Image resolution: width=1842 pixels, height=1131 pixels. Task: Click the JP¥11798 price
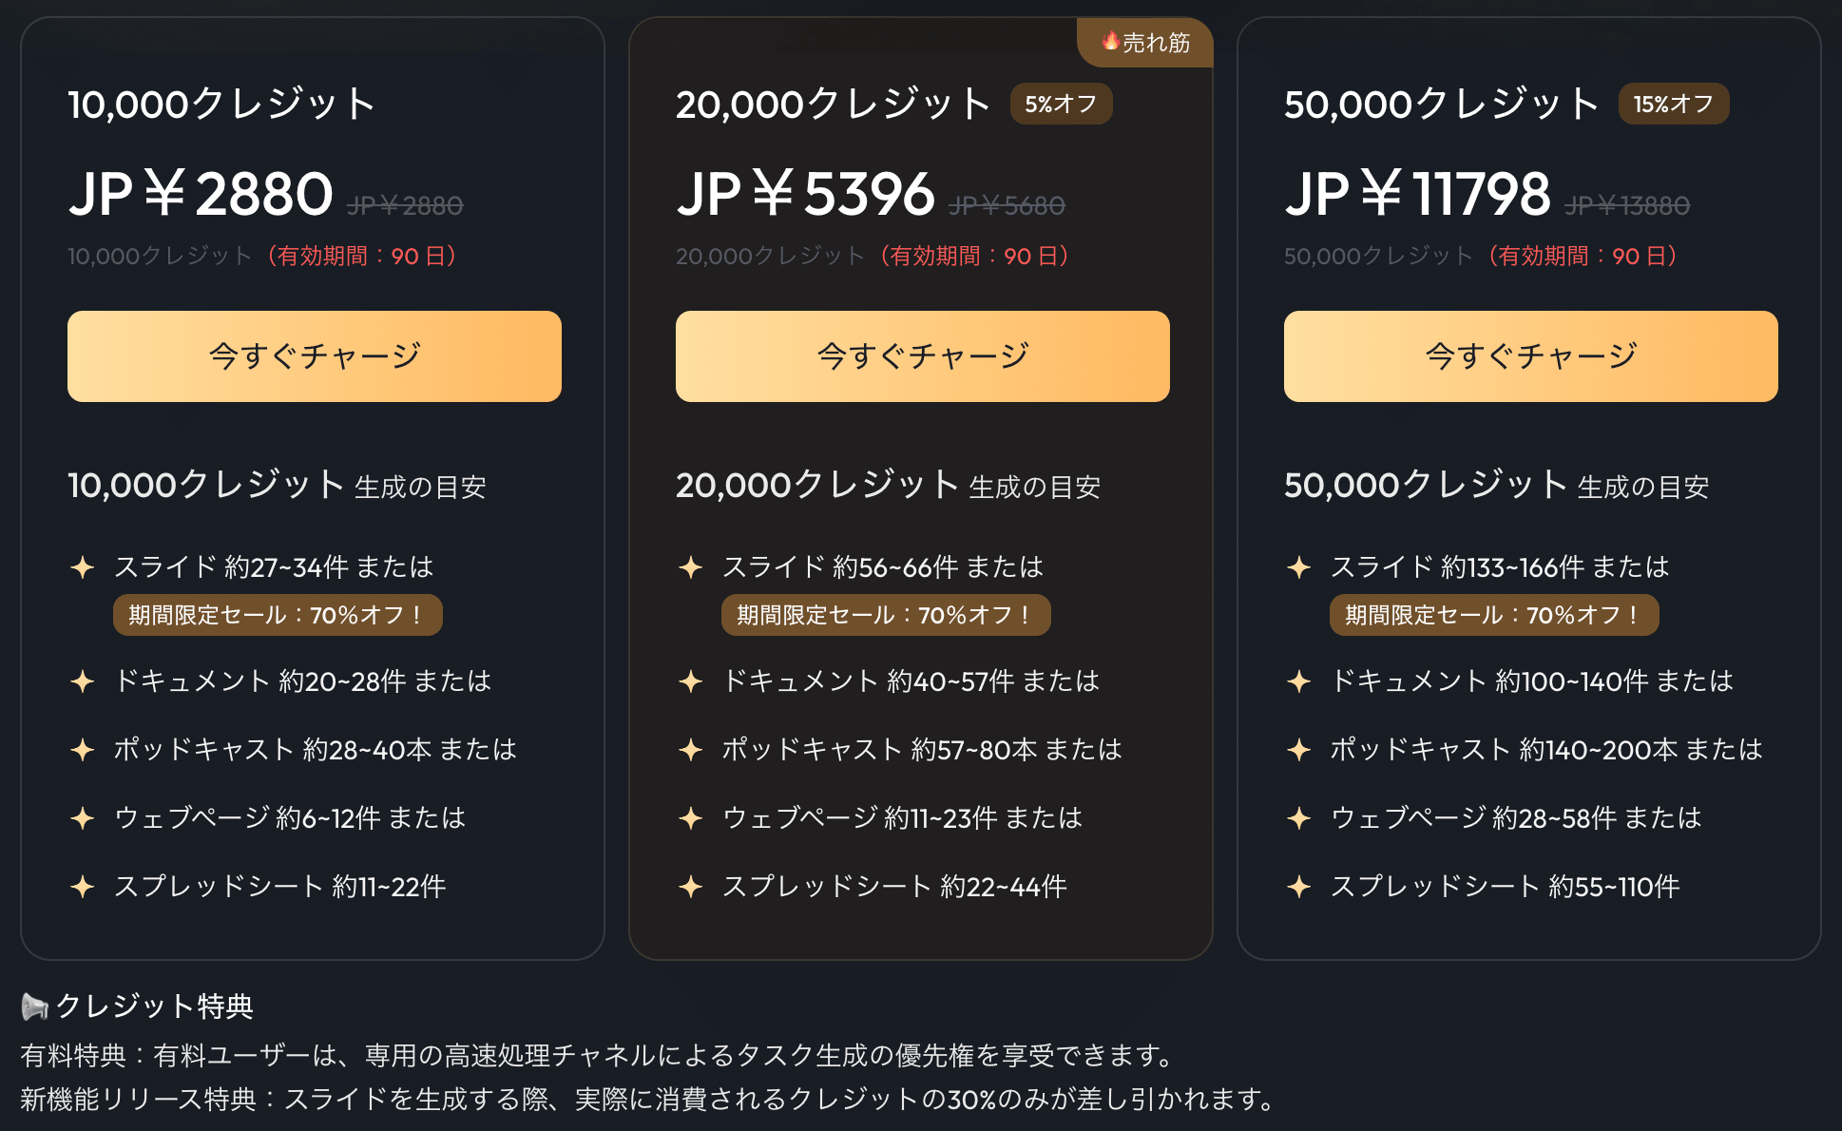[1417, 194]
